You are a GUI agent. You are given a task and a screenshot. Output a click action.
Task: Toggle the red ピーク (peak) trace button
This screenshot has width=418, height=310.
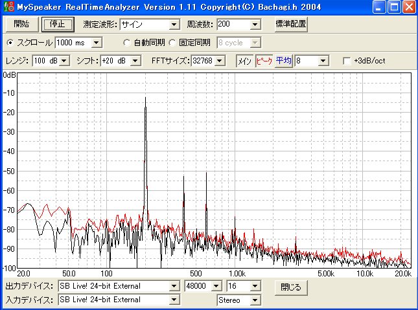(x=264, y=61)
